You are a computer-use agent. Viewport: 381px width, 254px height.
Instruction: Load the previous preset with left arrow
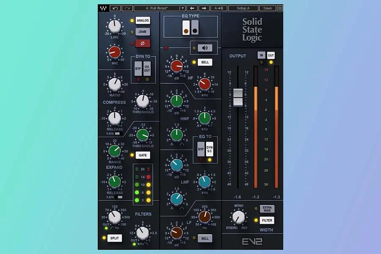click(x=192, y=8)
